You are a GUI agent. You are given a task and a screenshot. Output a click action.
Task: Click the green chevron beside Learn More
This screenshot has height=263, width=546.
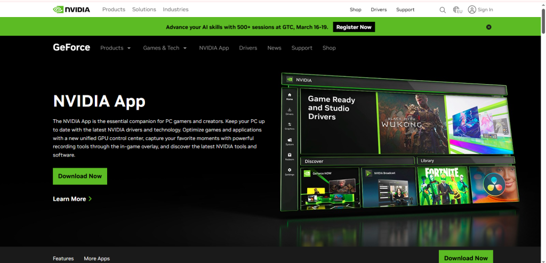tap(90, 199)
